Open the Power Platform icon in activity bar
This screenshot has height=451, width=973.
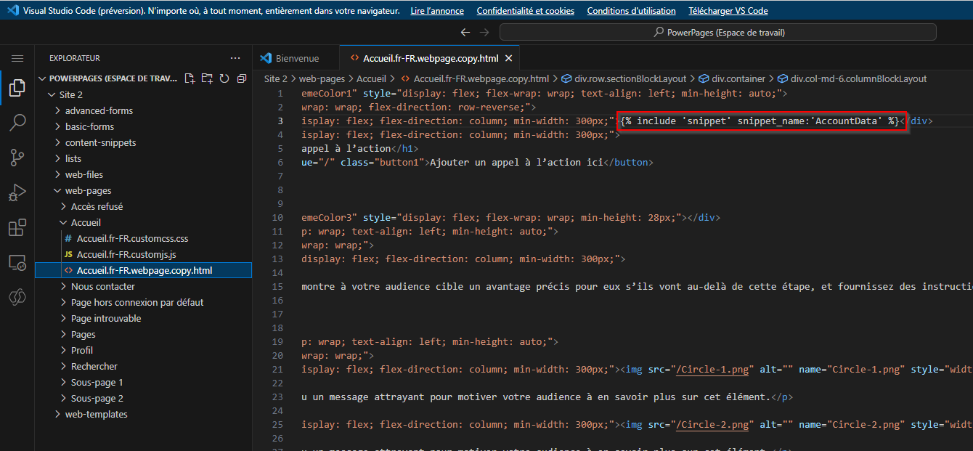(x=17, y=297)
